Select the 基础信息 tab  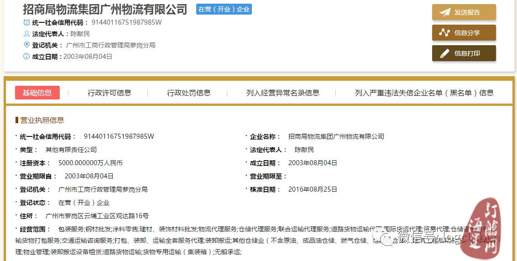click(x=37, y=93)
